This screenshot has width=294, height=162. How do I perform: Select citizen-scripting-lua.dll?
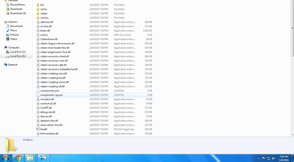53,78
